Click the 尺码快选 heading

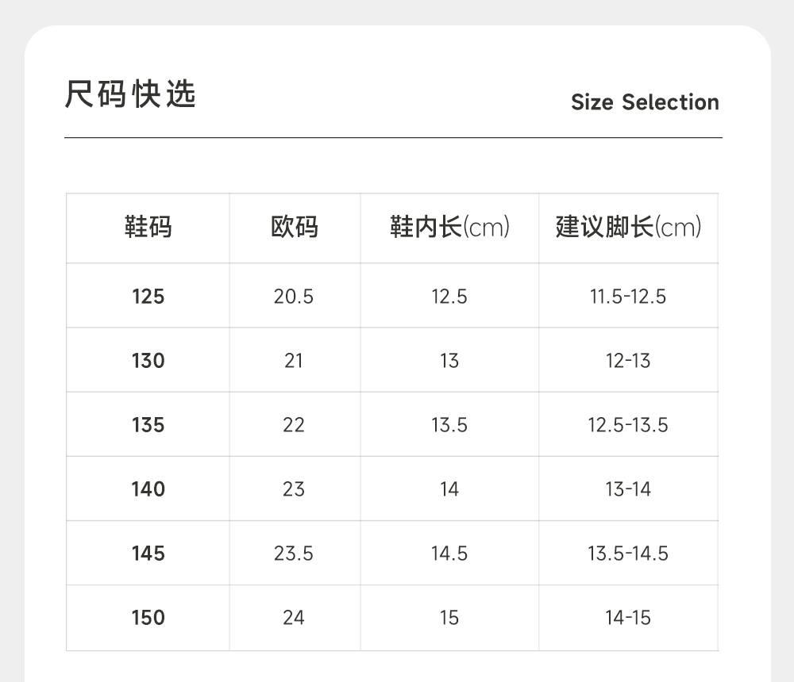point(130,95)
